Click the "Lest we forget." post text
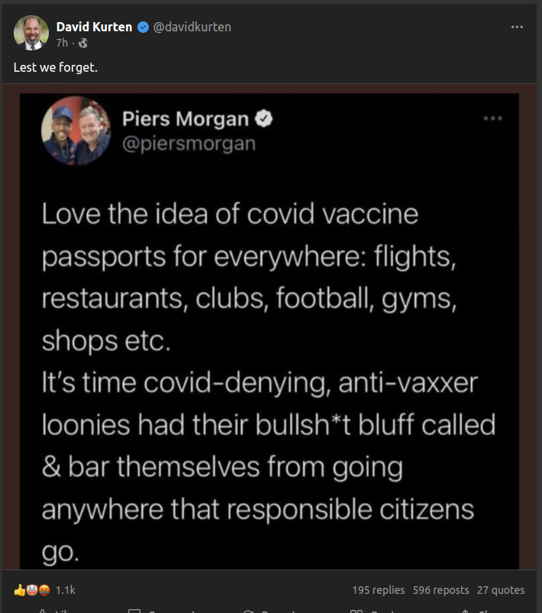This screenshot has width=542, height=613. 56,67
